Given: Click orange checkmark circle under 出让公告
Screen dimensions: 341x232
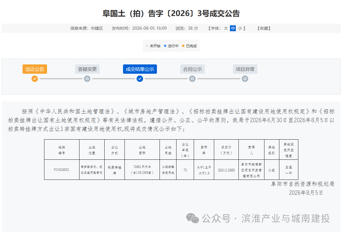Looking at the screenshot, I should pyautogui.click(x=34, y=79).
